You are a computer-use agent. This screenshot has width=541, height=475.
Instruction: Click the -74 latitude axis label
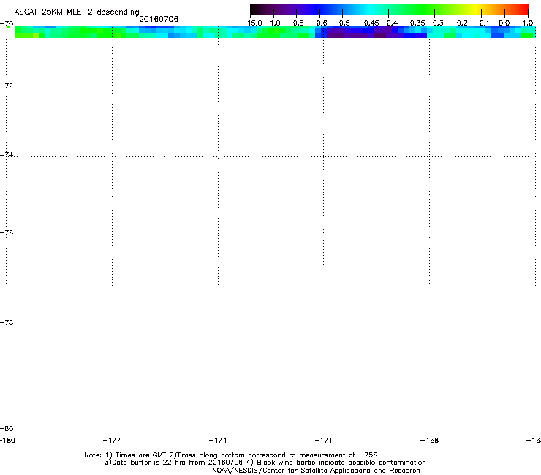coord(7,154)
